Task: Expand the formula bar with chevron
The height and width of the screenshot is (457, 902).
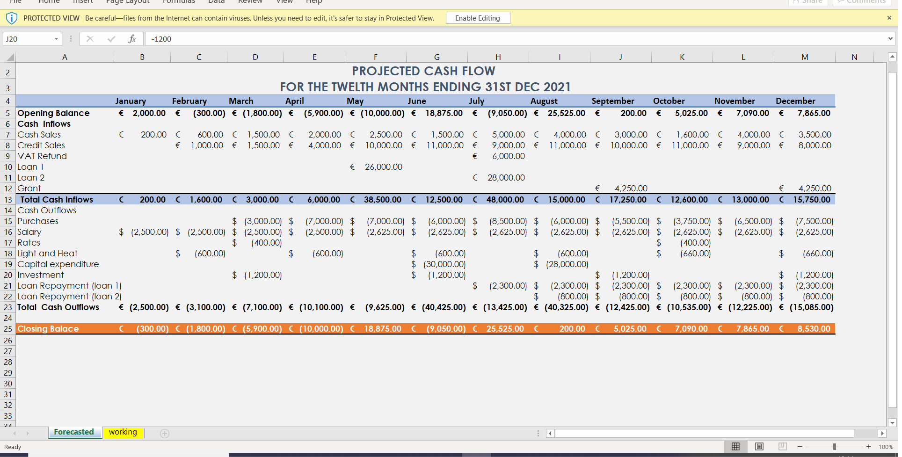Action: click(x=890, y=39)
